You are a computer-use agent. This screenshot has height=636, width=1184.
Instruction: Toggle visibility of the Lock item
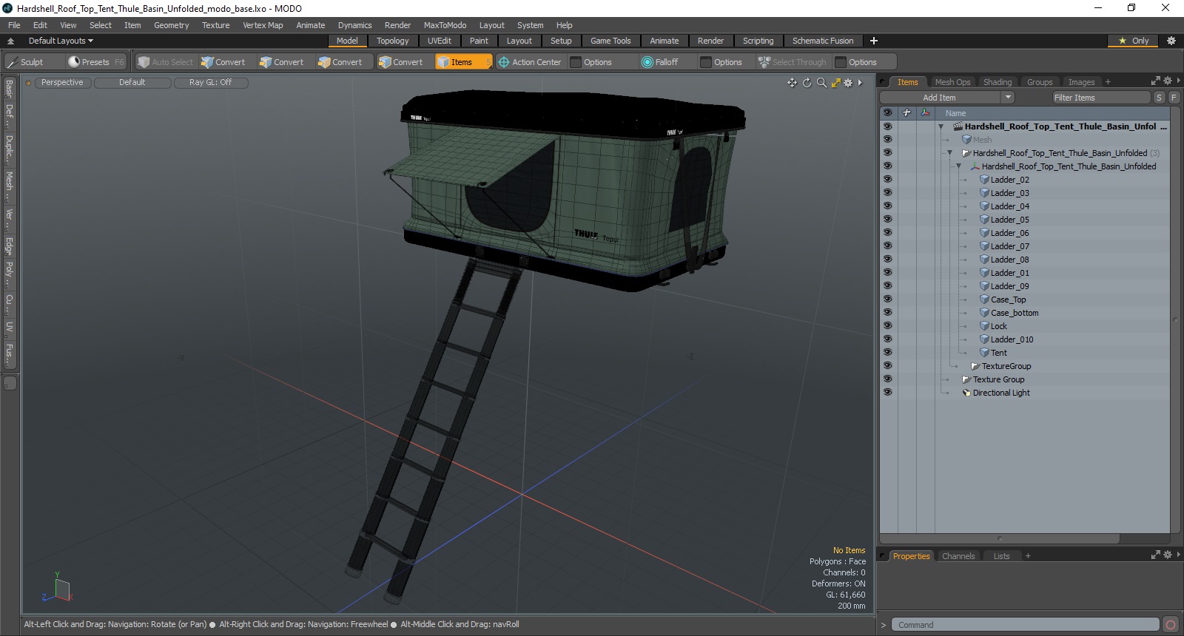coord(887,326)
